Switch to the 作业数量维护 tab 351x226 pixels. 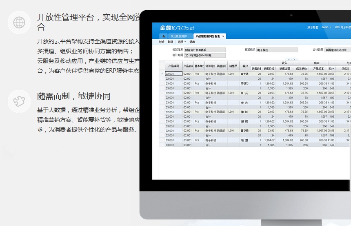(x=179, y=36)
